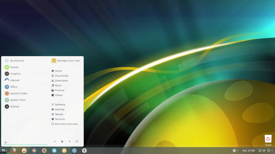Open the Documents folder shortcut
This screenshot has height=154, width=275.
click(x=60, y=76)
